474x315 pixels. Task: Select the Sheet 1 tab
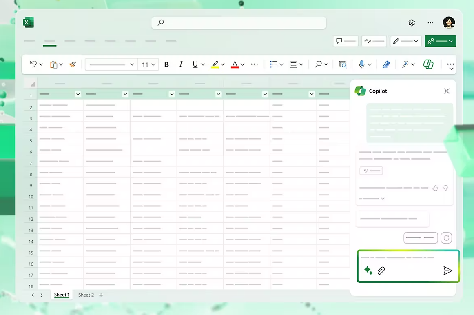point(62,295)
